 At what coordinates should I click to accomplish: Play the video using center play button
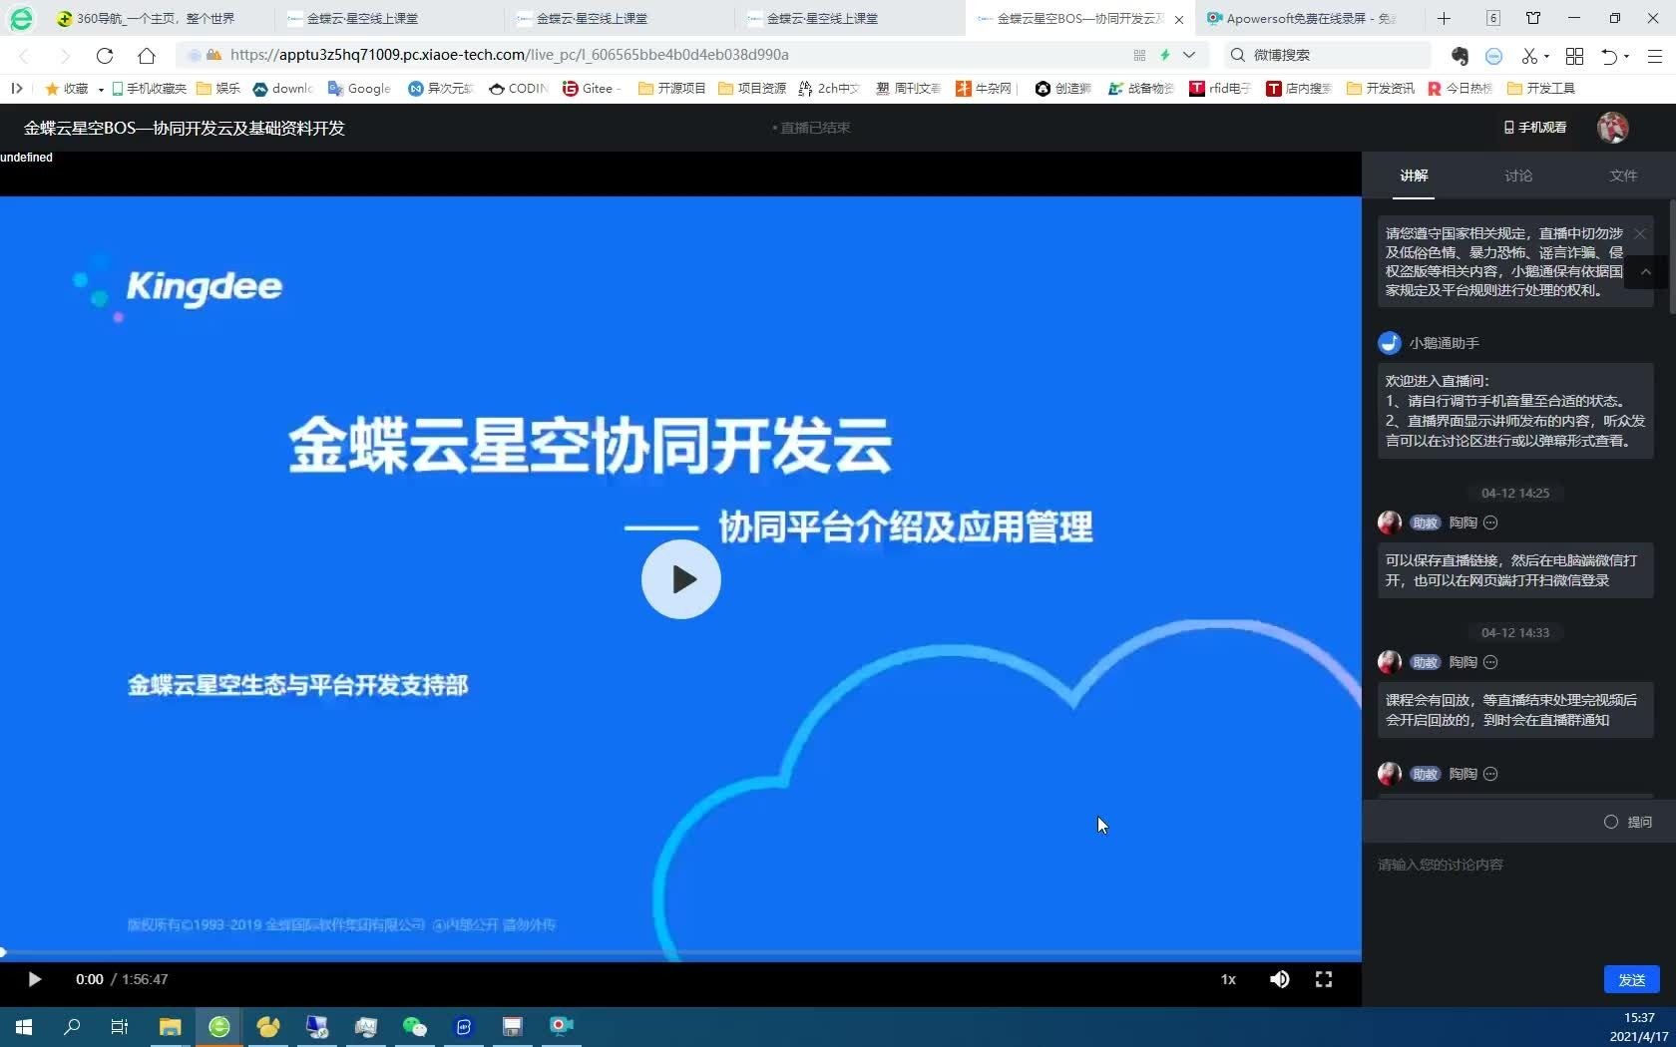pyautogui.click(x=680, y=579)
